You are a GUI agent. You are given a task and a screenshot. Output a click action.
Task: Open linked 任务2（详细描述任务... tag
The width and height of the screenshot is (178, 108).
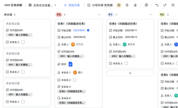tap(72, 91)
